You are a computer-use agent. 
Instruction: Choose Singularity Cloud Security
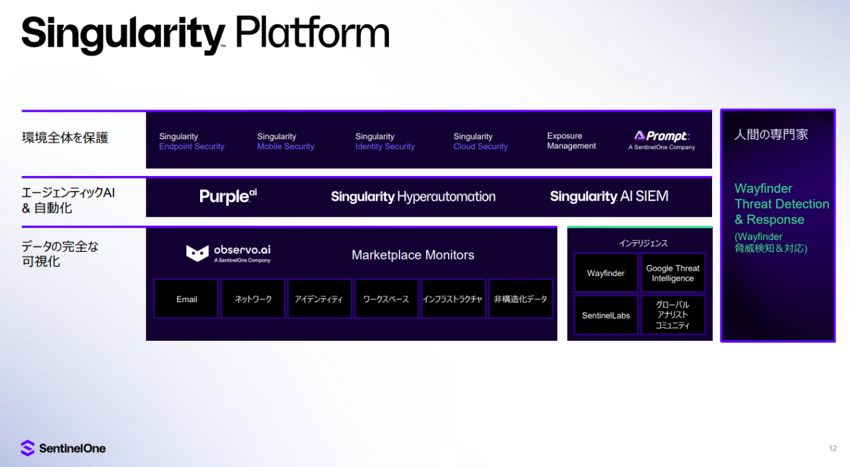point(480,142)
